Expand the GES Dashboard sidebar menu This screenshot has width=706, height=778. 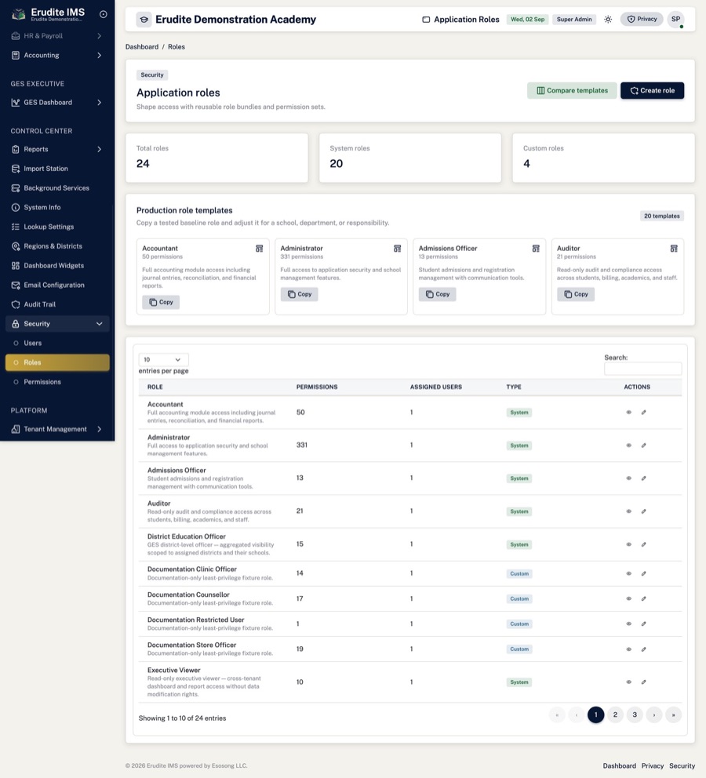tap(57, 102)
